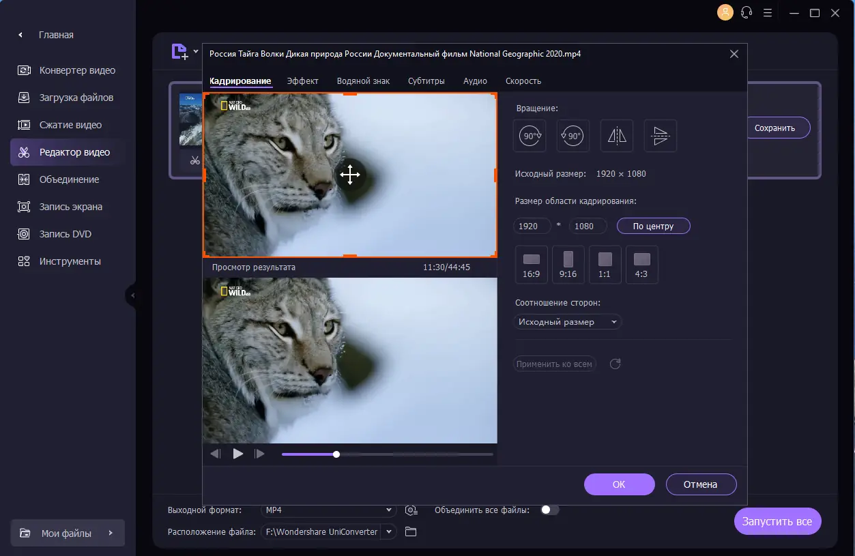855x556 pixels.
Task: Select 1:1 crop preset
Action: (605, 265)
